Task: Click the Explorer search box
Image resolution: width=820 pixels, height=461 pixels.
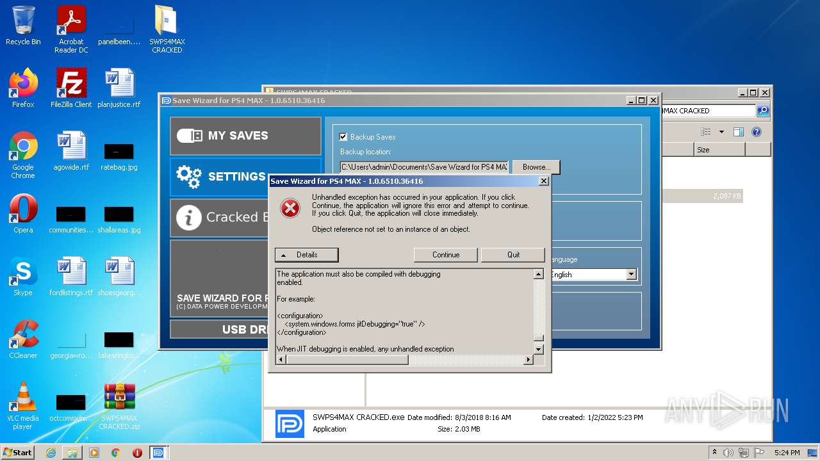Action: (708, 111)
